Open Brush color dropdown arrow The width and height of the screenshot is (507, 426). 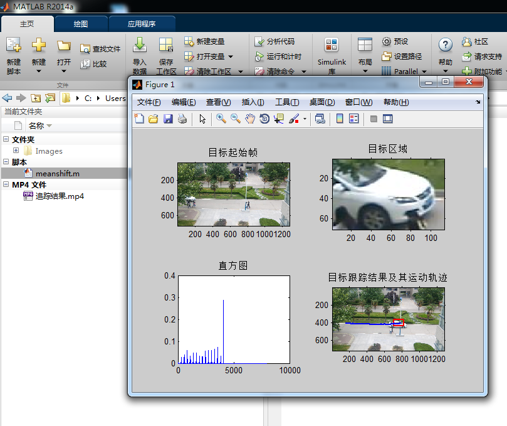coord(305,119)
